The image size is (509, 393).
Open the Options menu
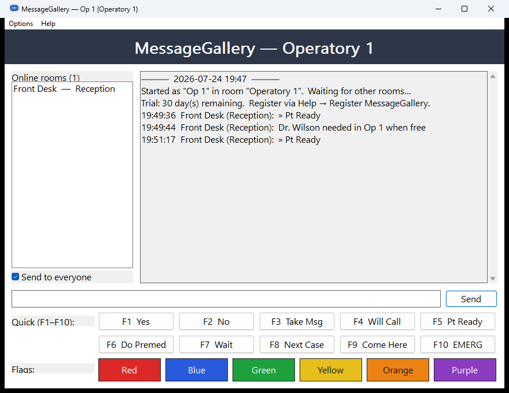click(x=21, y=24)
